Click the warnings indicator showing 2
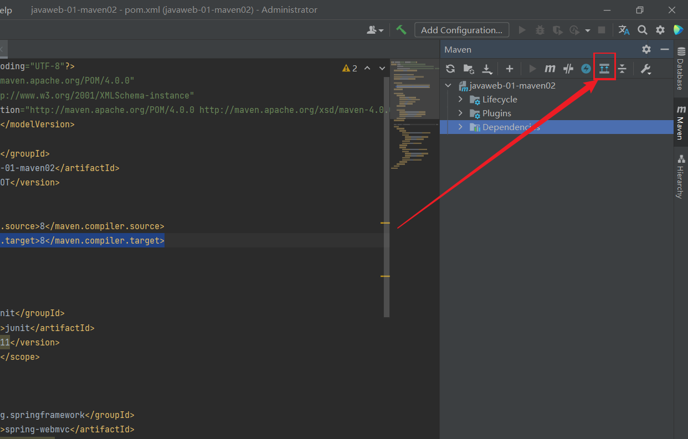The height and width of the screenshot is (439, 688). coord(350,68)
